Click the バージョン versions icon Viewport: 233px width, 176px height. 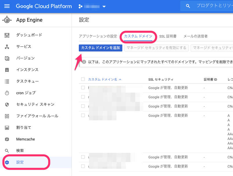pos(7,58)
